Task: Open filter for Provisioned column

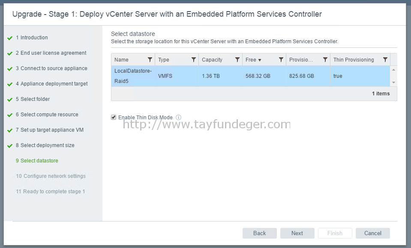Action: 325,59
